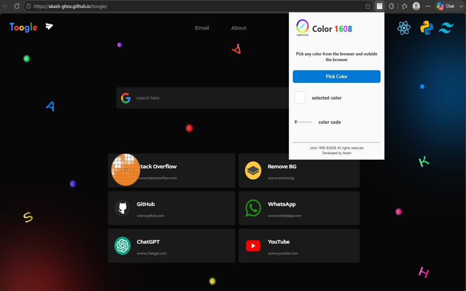
Task: Open the browser profile avatar
Action: [x=416, y=6]
